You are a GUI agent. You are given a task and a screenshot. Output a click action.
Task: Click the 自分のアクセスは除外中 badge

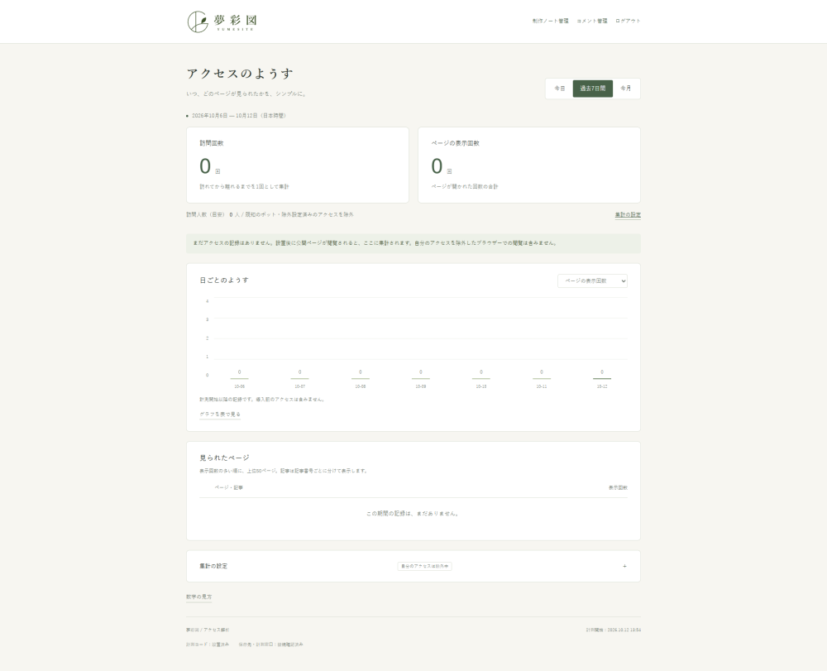pyautogui.click(x=424, y=566)
